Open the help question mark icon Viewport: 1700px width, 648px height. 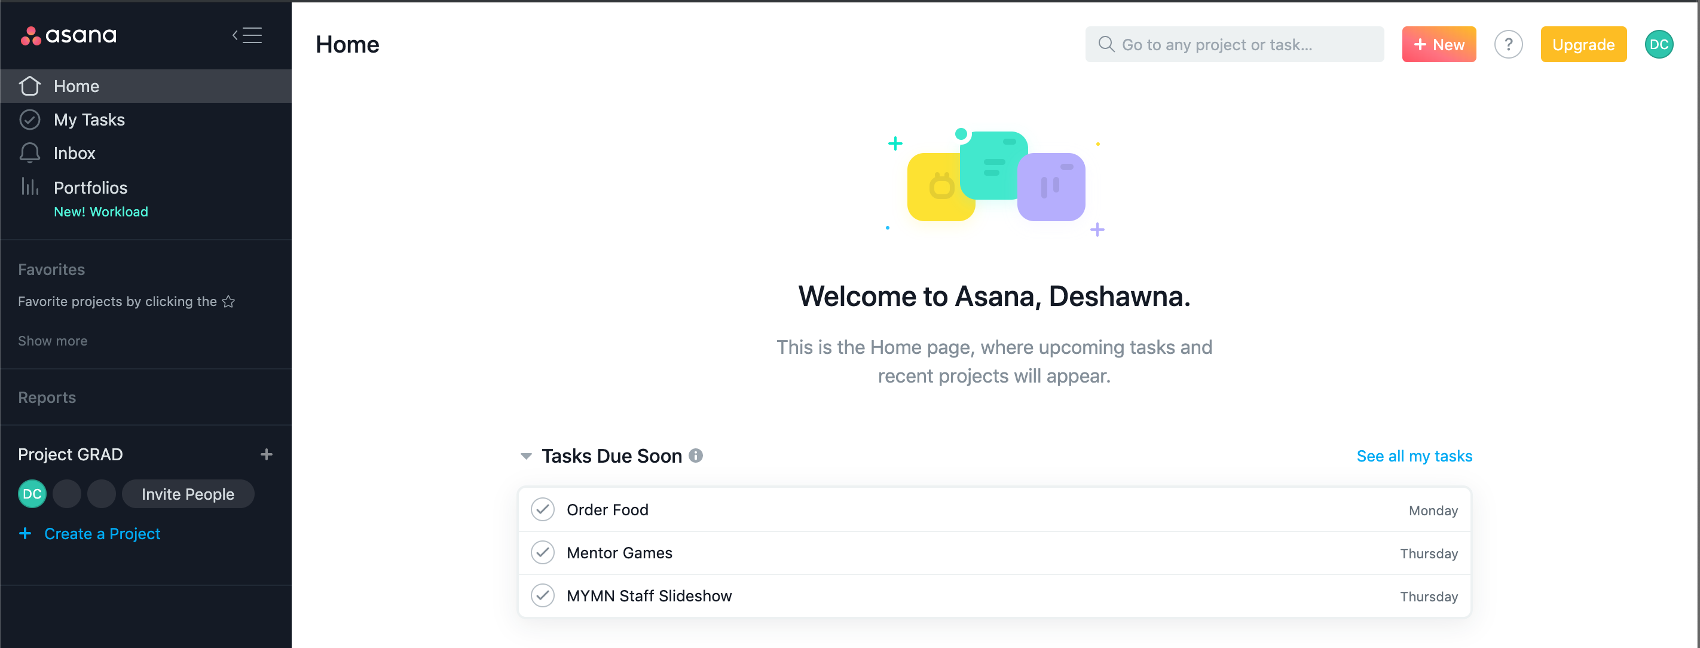1508,45
